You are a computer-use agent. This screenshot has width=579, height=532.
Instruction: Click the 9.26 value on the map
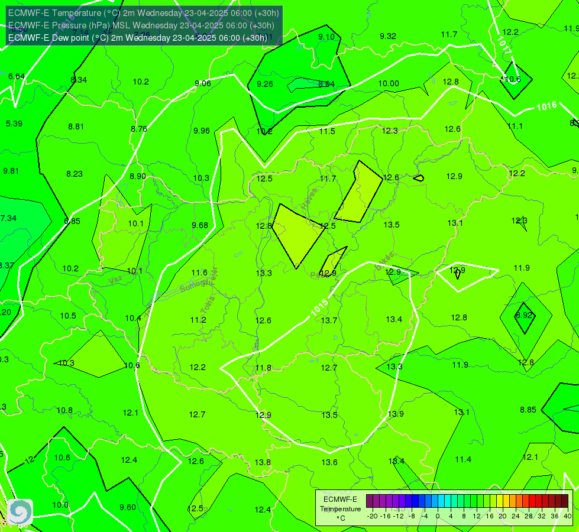[265, 84]
